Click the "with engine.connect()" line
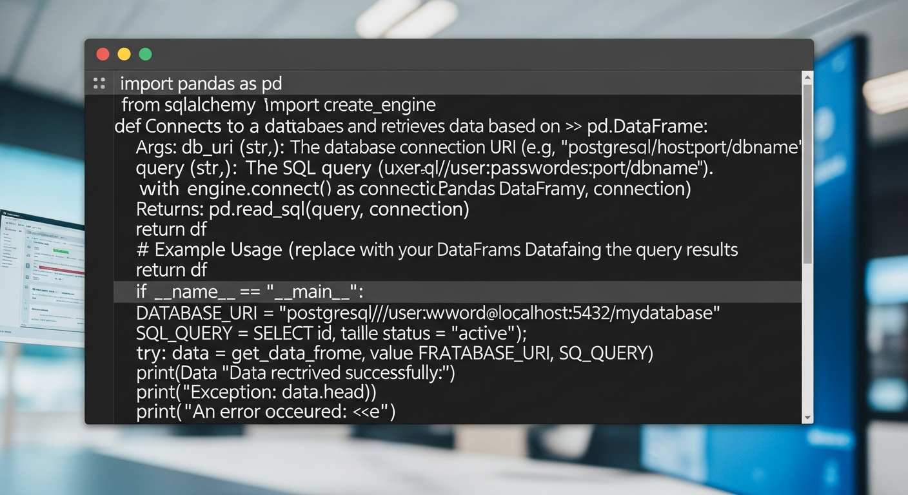Image resolution: width=908 pixels, height=495 pixels. (413, 189)
